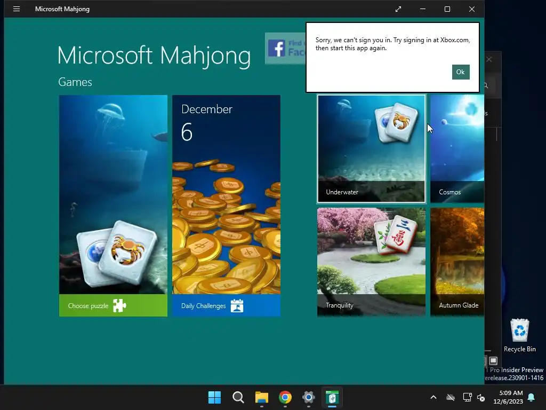Select the Recycle Bin desktop icon
The image size is (546, 410).
coord(520,335)
